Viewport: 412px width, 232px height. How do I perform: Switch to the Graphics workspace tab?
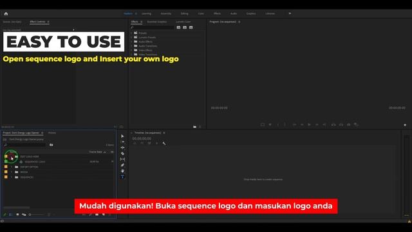(251, 14)
